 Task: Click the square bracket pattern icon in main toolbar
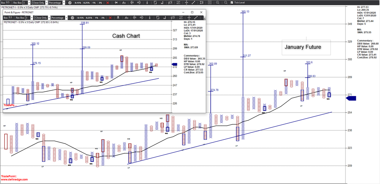click(x=155, y=3)
